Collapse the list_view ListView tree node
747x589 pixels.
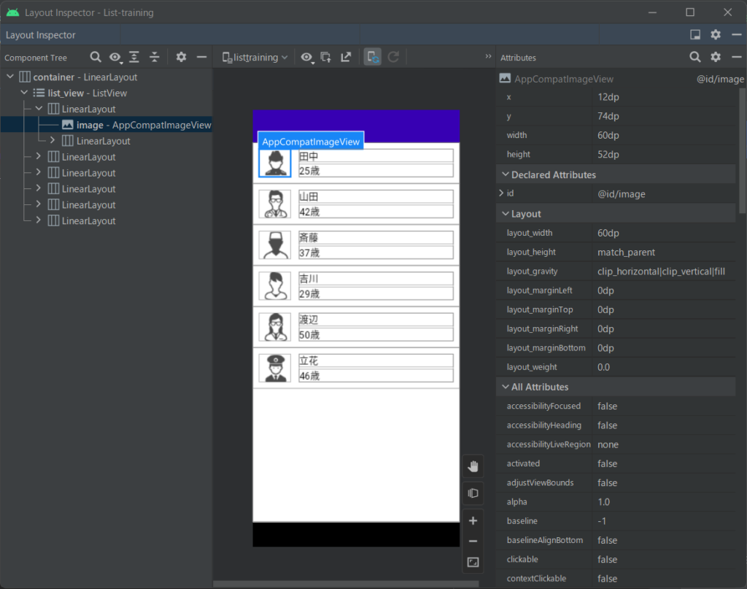click(x=24, y=93)
